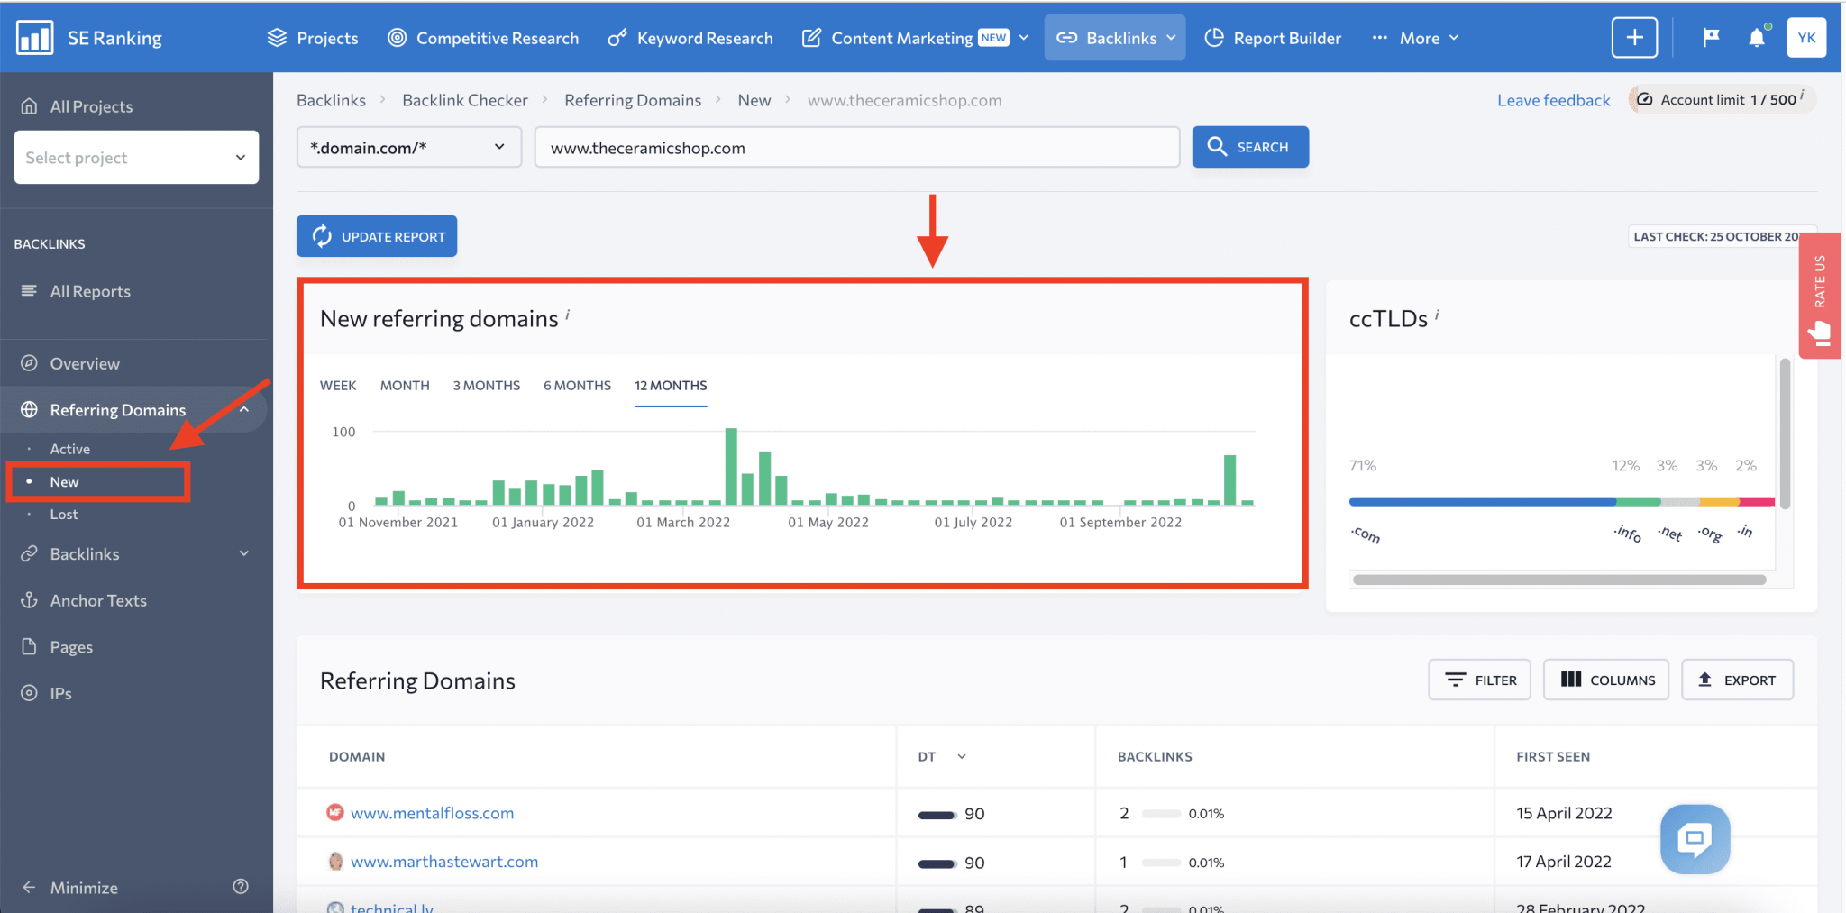The image size is (1846, 913).
Task: Select Active under Referring Domains
Action: click(69, 448)
